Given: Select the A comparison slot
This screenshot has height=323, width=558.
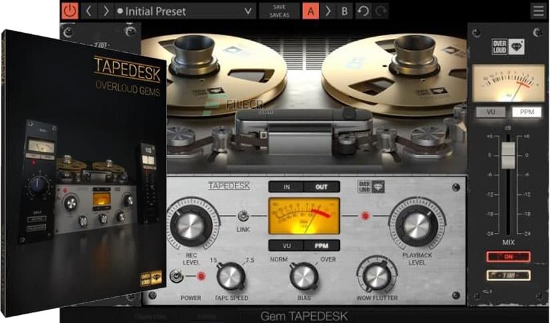Looking at the screenshot, I should coord(310,11).
